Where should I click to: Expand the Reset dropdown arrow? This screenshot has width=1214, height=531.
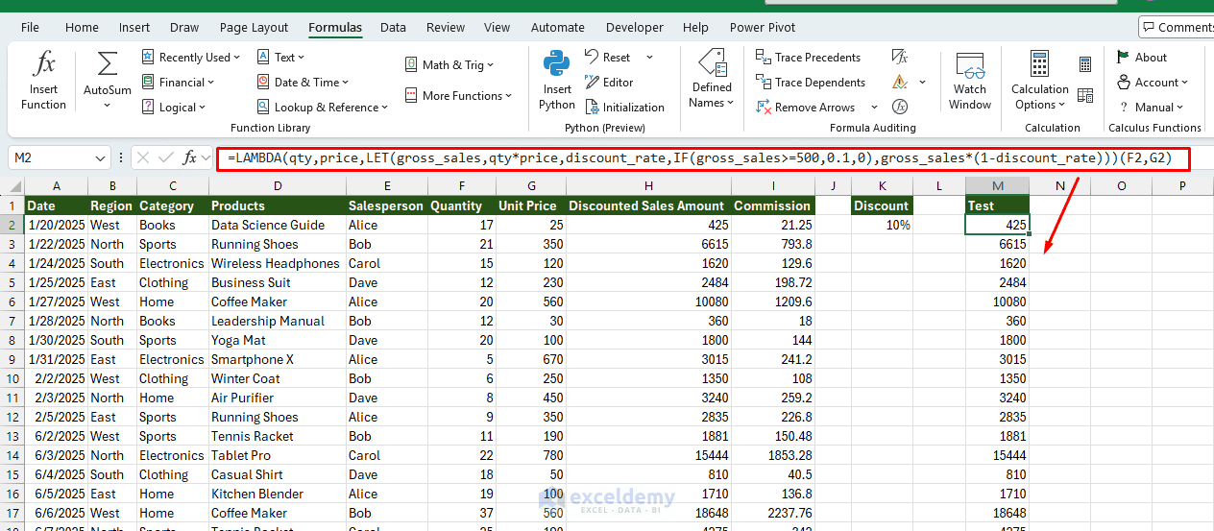[649, 58]
